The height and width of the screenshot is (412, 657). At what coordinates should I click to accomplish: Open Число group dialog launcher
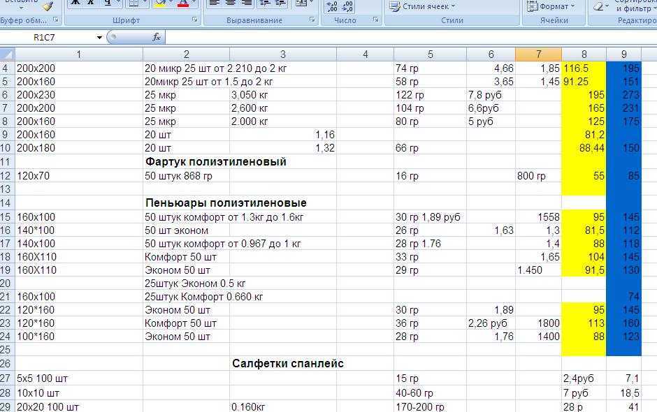(376, 20)
